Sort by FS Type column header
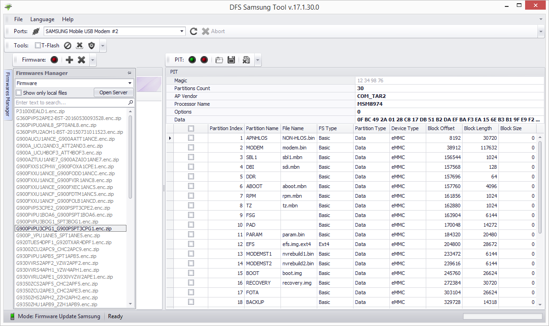The width and height of the screenshot is (549, 326). [335, 128]
